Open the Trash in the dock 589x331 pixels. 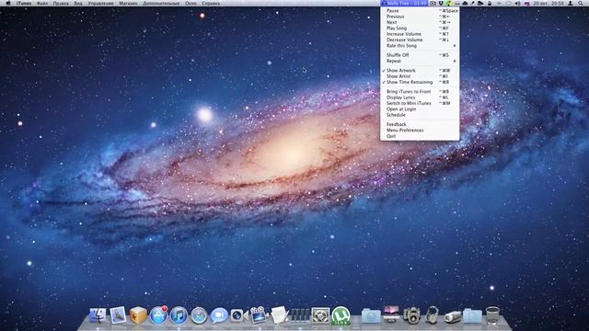[x=492, y=315]
